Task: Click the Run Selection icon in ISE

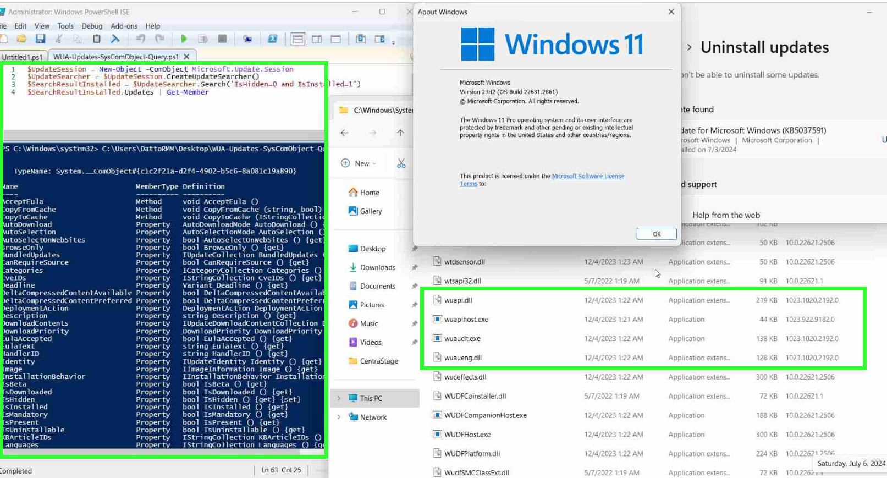Action: click(x=203, y=39)
